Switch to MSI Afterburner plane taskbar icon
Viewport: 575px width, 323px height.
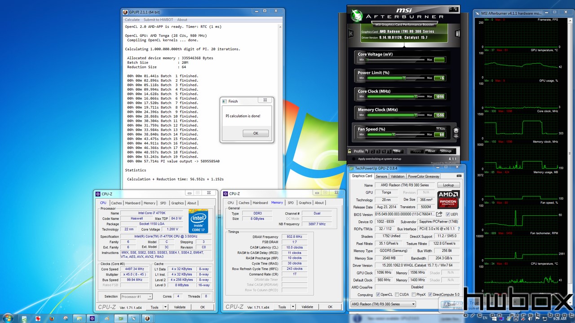[134, 318]
